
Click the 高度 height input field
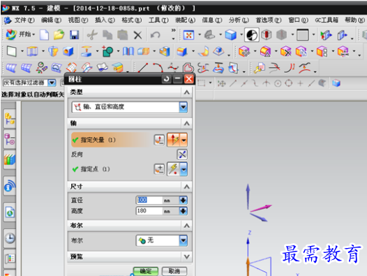[149, 211]
